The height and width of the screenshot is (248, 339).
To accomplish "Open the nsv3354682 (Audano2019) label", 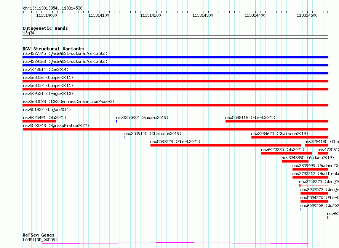I will click(x=142, y=118).
